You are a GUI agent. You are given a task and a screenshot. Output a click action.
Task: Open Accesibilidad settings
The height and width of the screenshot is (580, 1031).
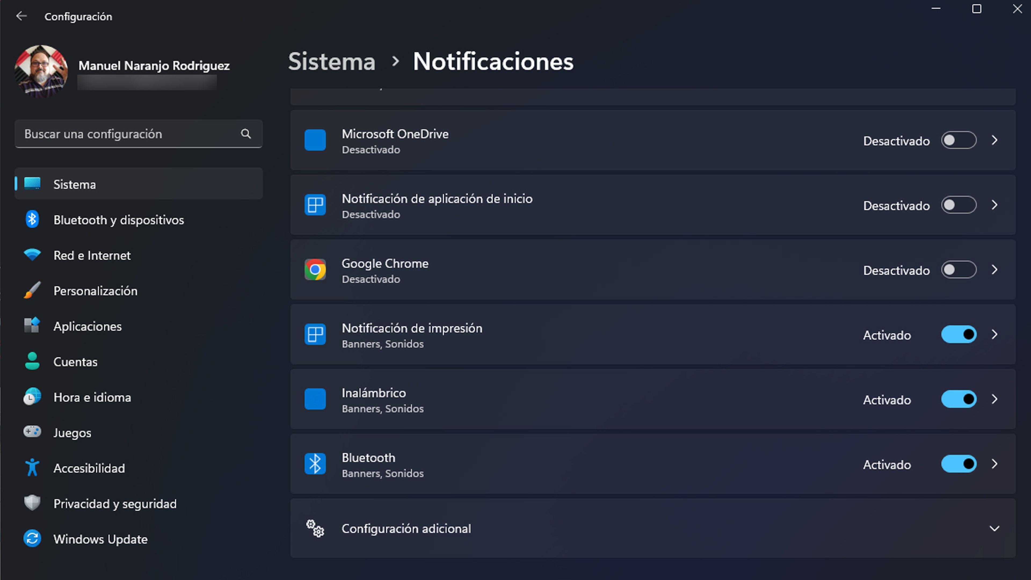point(139,468)
